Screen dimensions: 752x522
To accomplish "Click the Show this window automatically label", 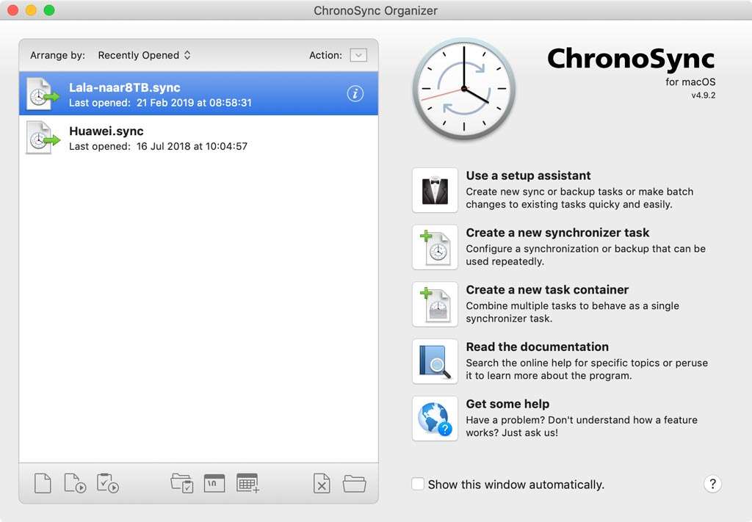I will click(516, 485).
